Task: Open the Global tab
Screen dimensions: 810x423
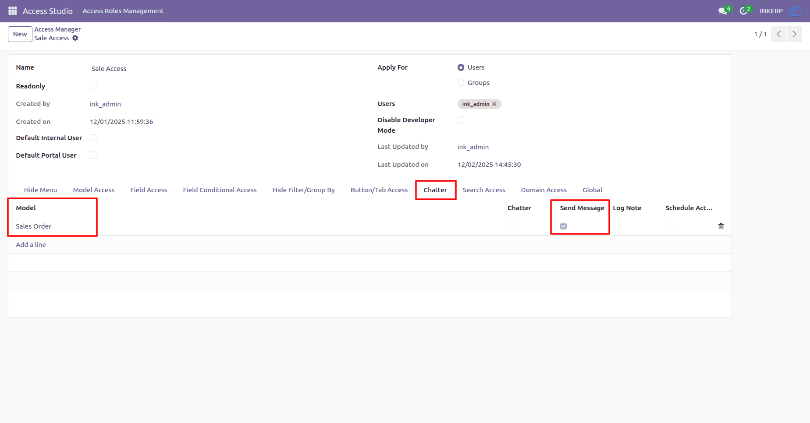Action: tap(593, 190)
